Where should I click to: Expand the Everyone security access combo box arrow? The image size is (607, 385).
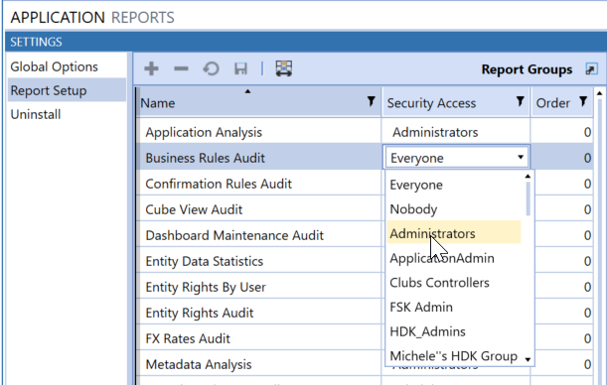(521, 157)
